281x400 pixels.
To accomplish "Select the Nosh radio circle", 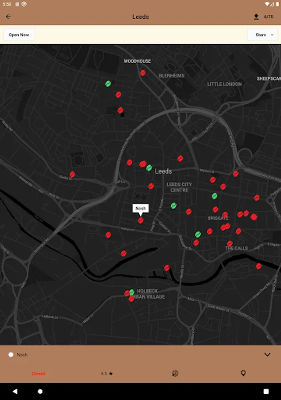I will tap(11, 355).
